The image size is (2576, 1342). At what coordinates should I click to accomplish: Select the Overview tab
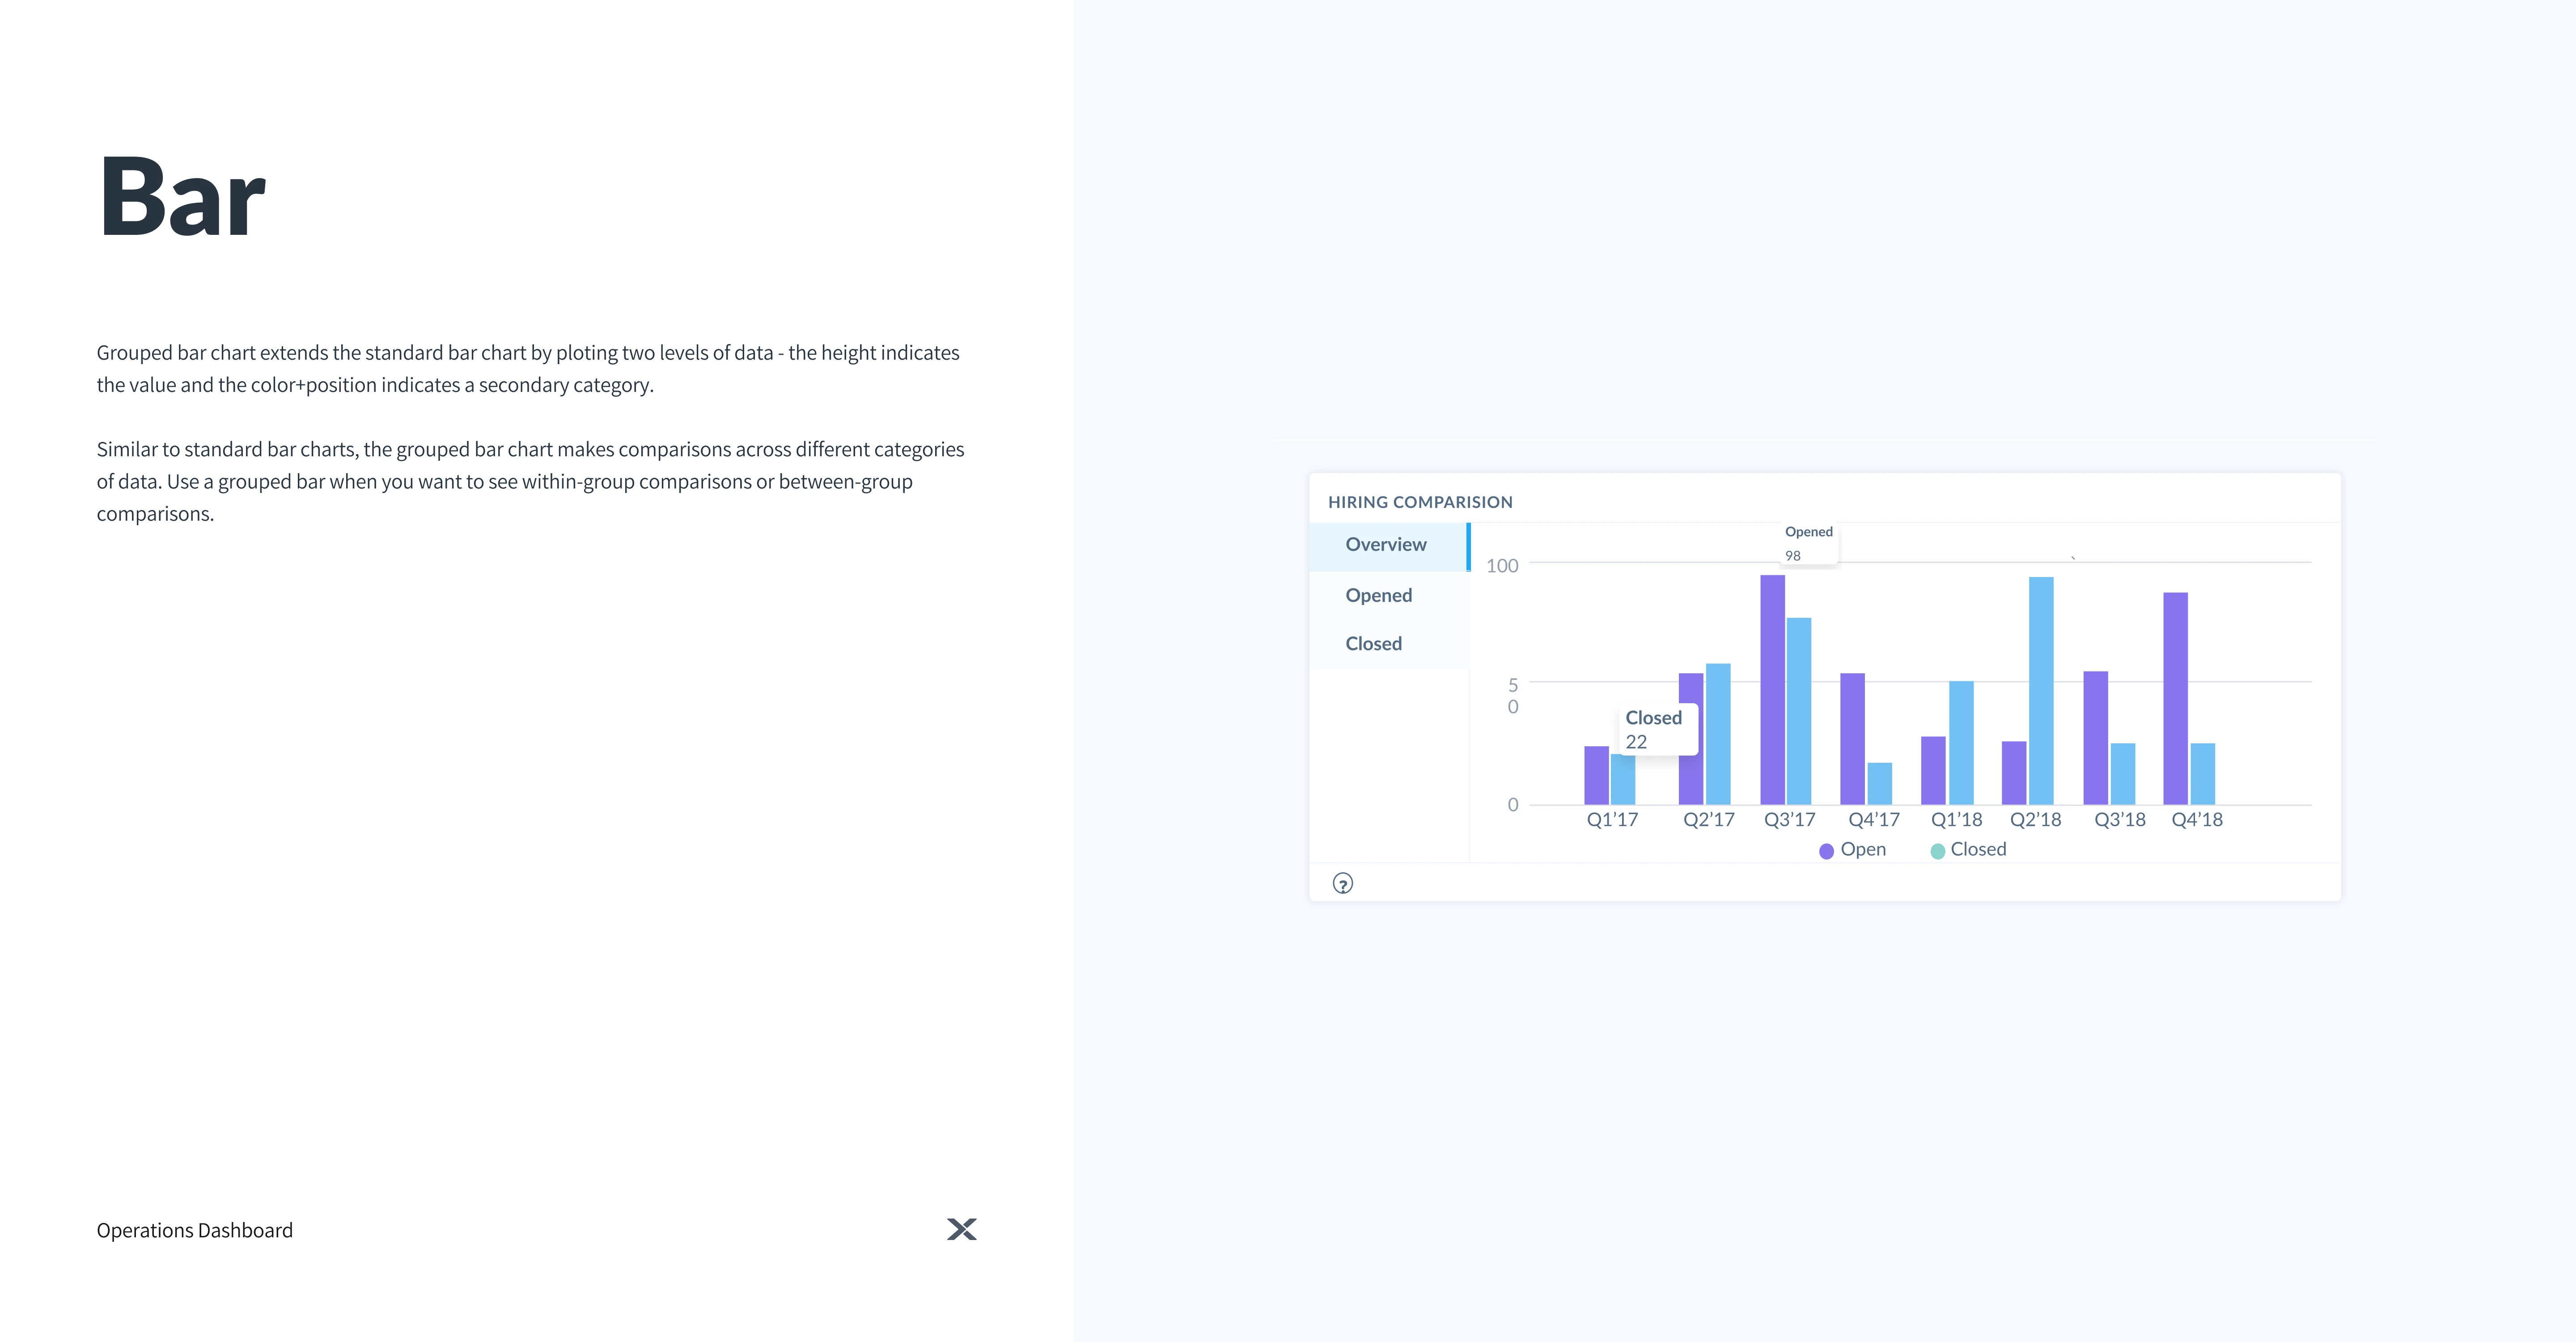pyautogui.click(x=1386, y=545)
